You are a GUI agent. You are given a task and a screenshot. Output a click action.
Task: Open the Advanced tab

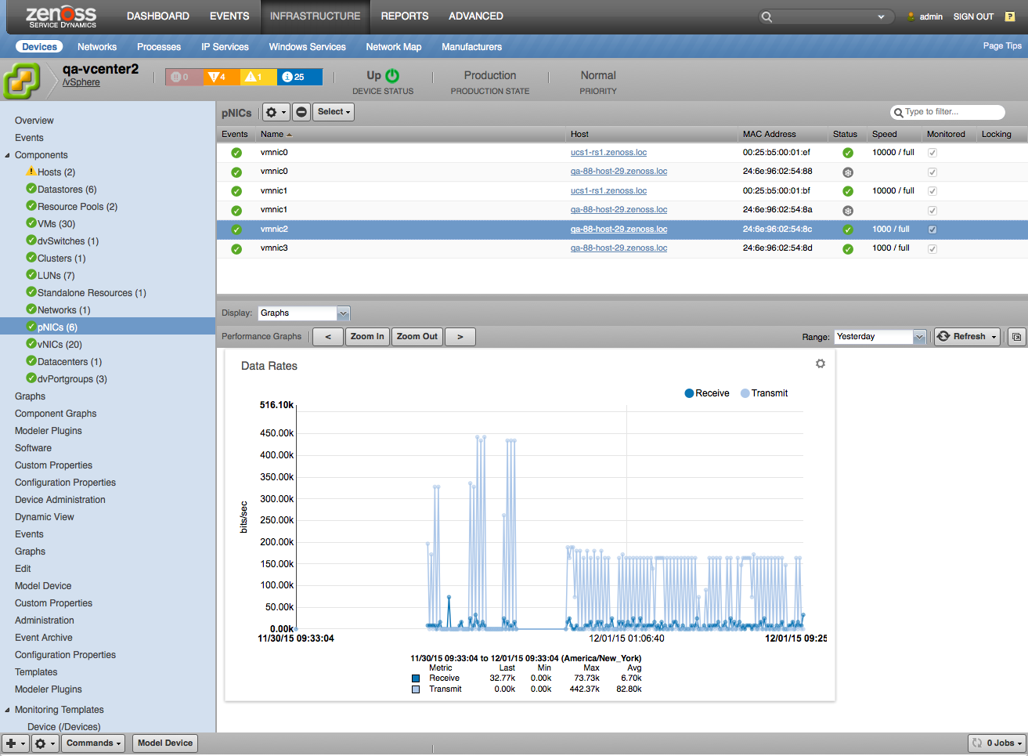pyautogui.click(x=476, y=16)
